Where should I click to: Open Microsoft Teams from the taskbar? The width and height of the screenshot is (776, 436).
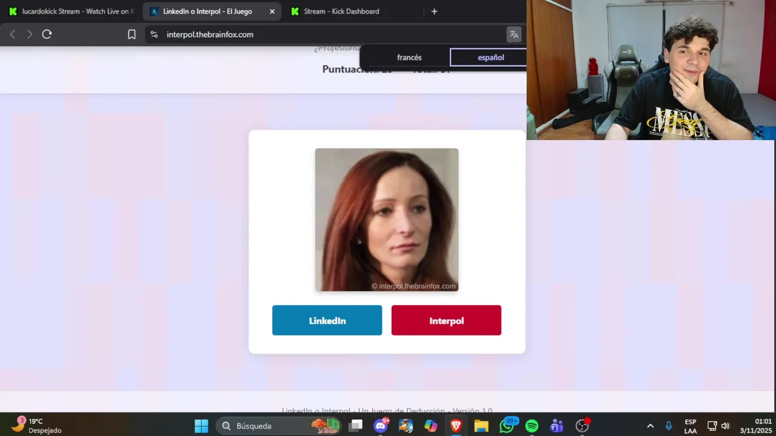557,426
